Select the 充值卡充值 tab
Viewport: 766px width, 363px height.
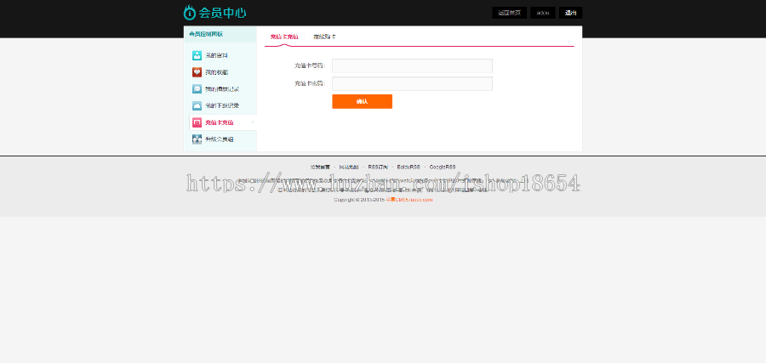[x=284, y=37]
